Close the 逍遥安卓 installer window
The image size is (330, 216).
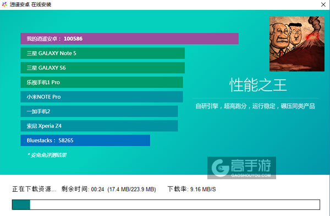pyautogui.click(x=323, y=4)
